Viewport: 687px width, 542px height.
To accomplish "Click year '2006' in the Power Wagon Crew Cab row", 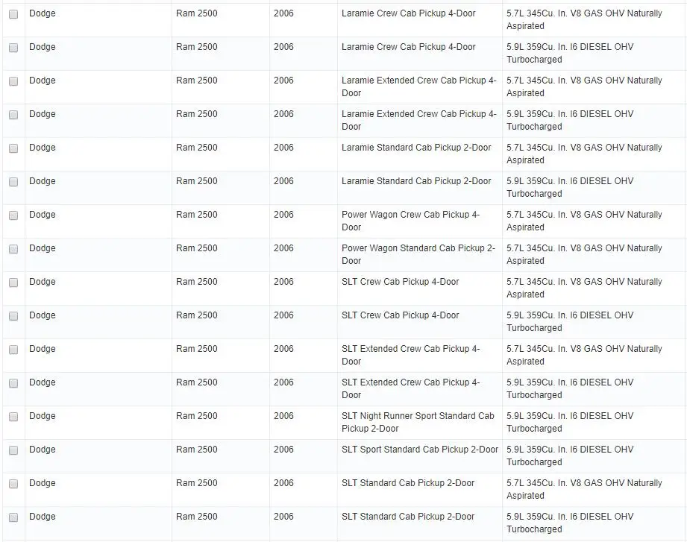I will click(x=284, y=215).
